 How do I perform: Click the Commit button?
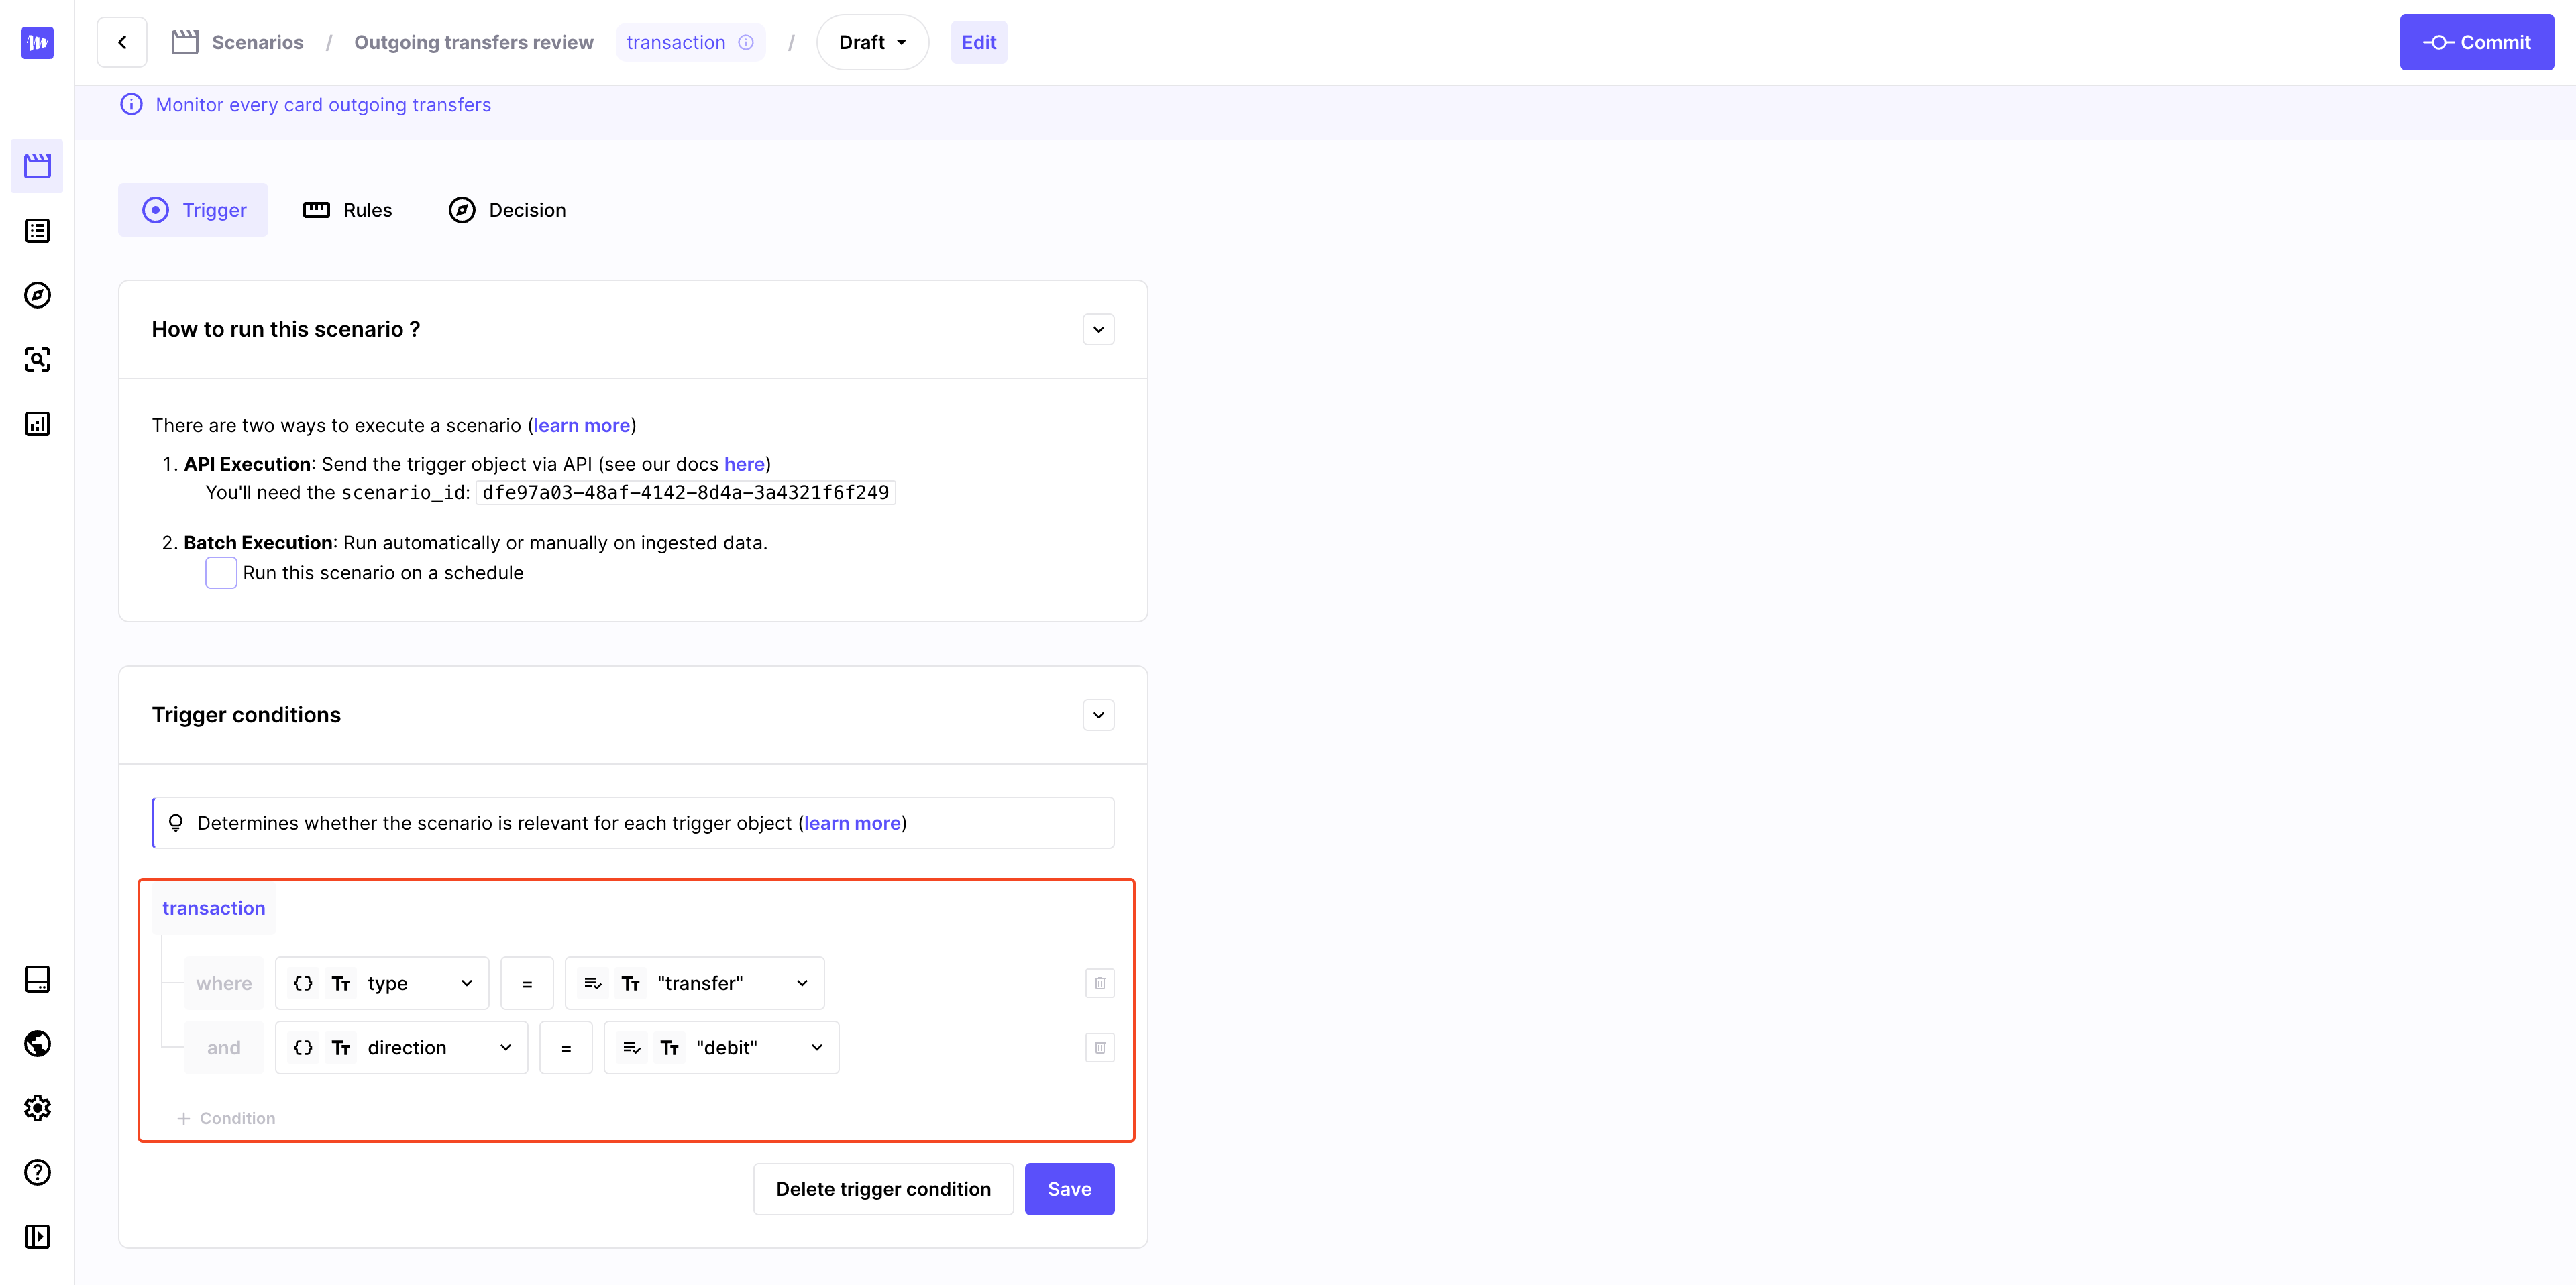[2476, 42]
